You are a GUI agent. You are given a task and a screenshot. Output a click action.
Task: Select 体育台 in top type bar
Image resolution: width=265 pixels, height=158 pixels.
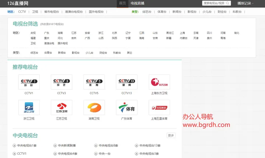click(162, 12)
